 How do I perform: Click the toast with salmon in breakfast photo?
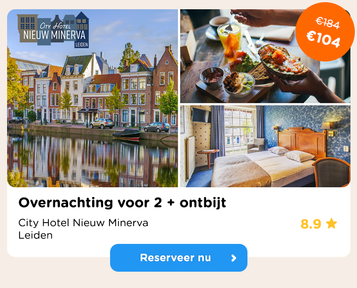tap(282, 62)
